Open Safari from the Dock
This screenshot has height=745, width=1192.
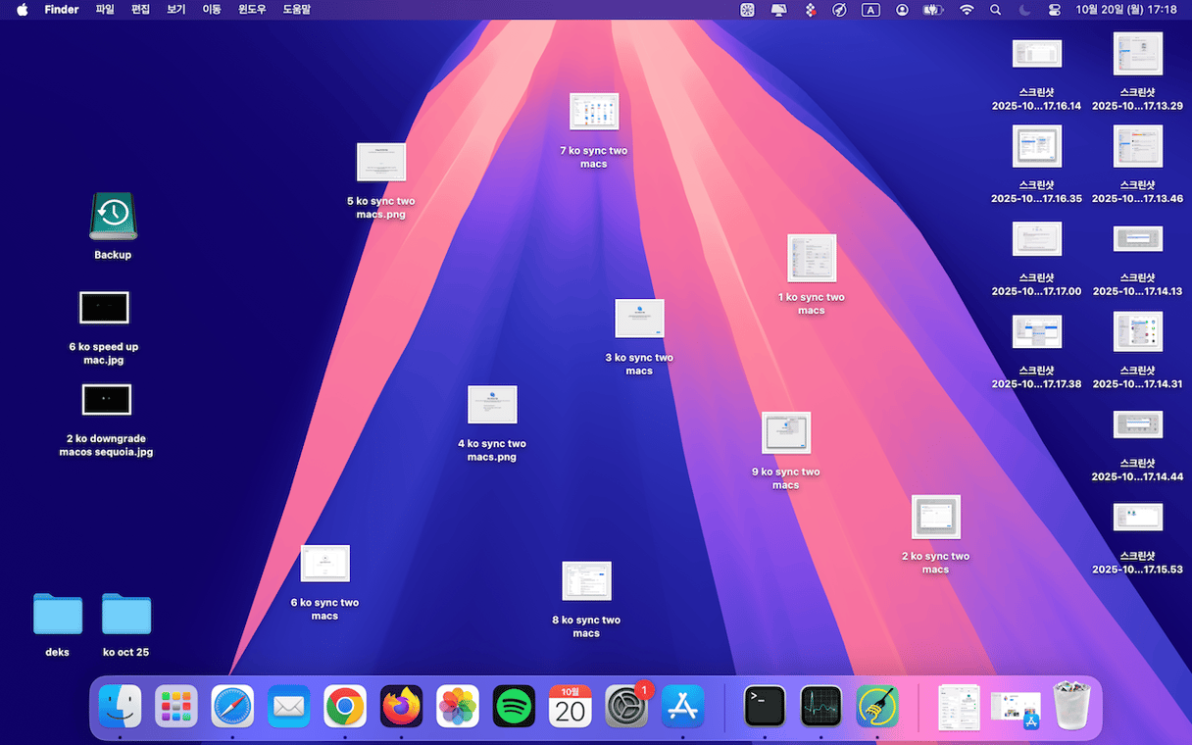point(232,706)
